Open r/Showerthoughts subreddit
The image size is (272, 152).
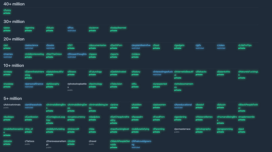77,54
